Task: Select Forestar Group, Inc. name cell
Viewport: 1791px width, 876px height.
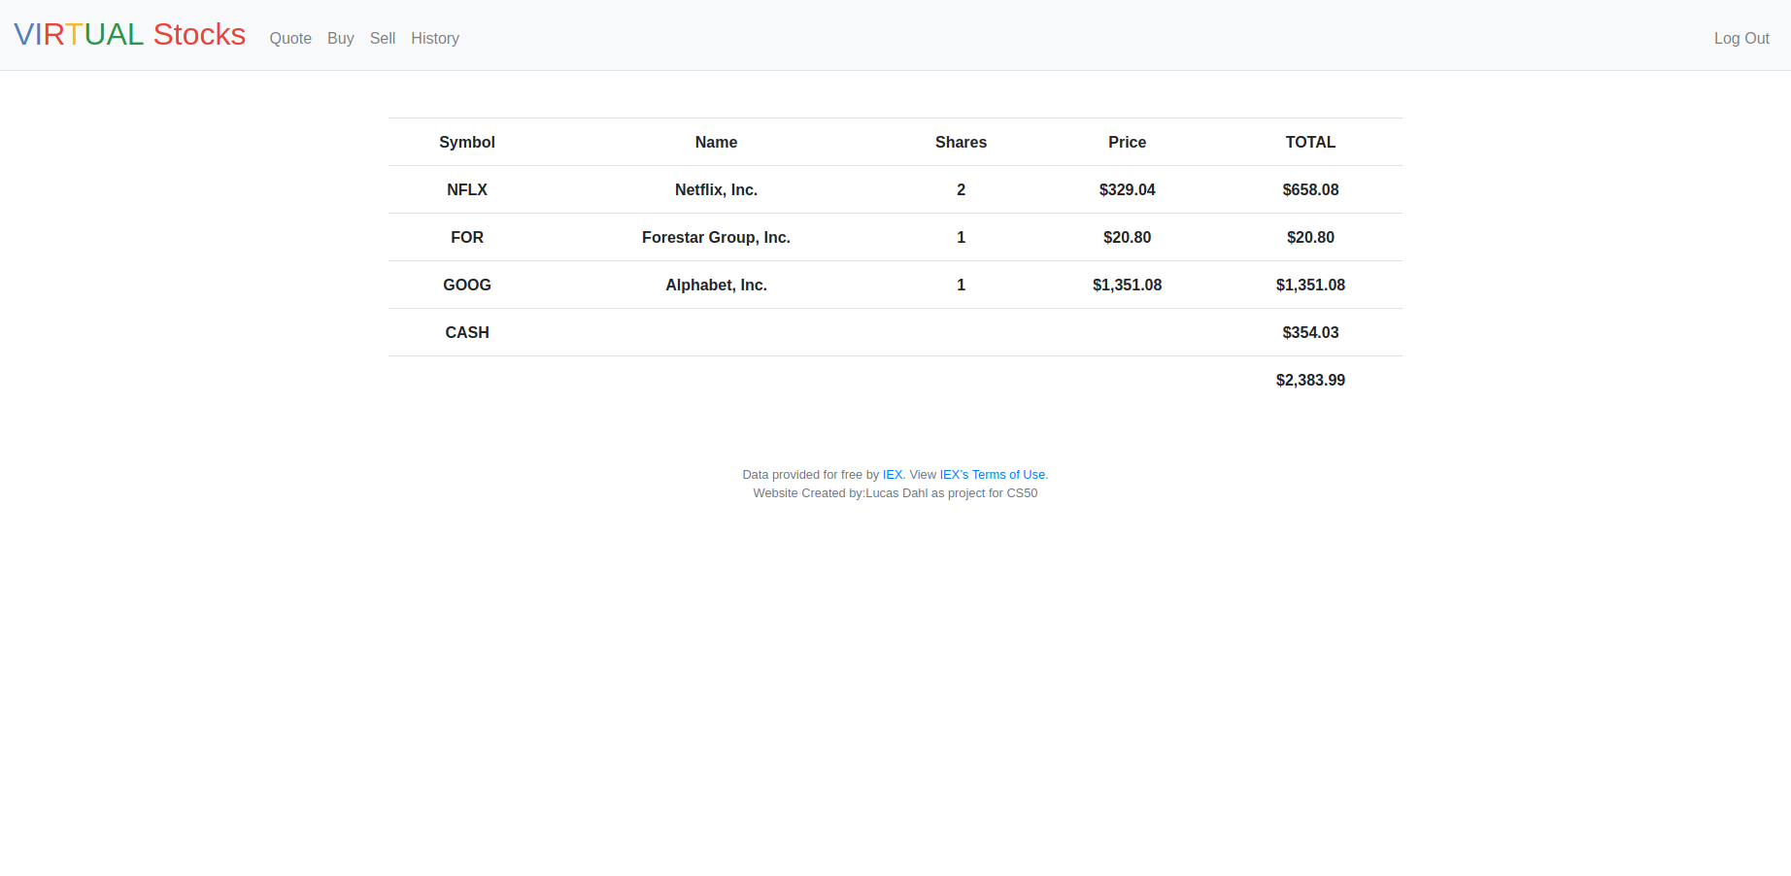Action: pyautogui.click(x=716, y=237)
